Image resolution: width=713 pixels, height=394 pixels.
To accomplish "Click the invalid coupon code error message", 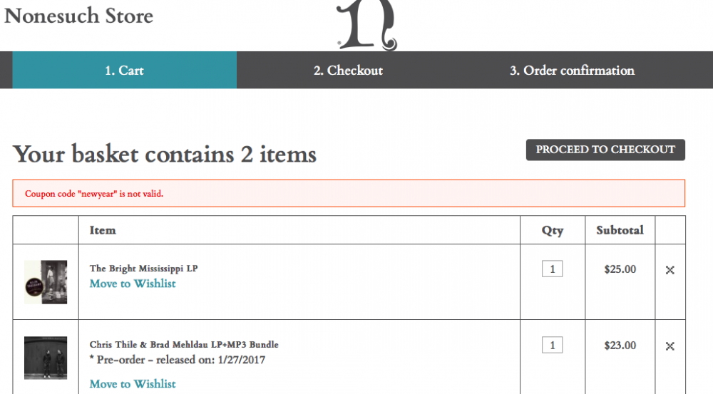I will (94, 194).
